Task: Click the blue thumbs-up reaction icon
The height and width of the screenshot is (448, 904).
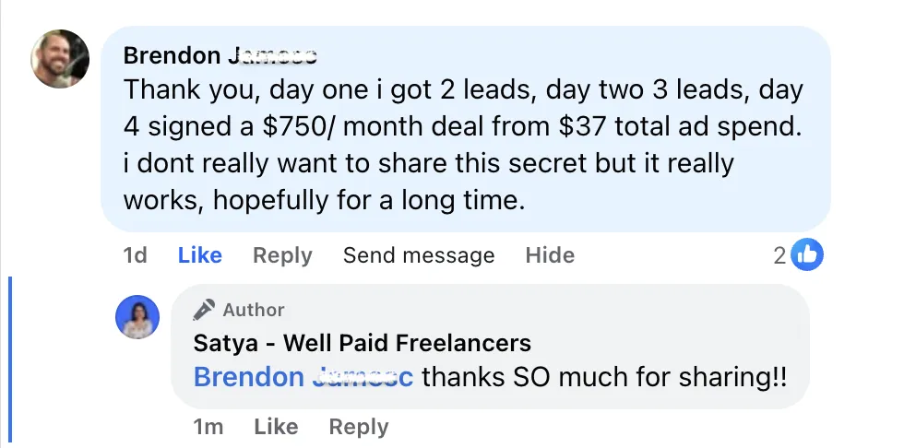Action: tap(808, 255)
